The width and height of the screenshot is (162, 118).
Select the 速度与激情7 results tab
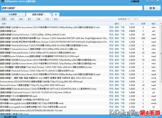[x=39, y=14]
